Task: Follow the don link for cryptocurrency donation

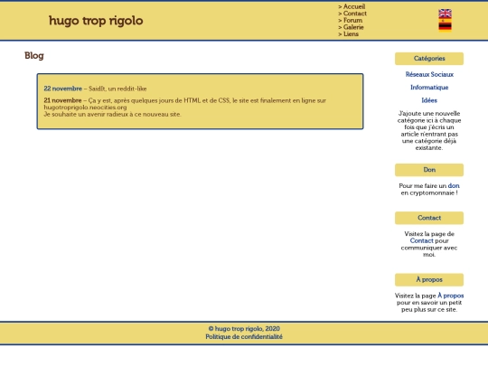Action: 454,186
